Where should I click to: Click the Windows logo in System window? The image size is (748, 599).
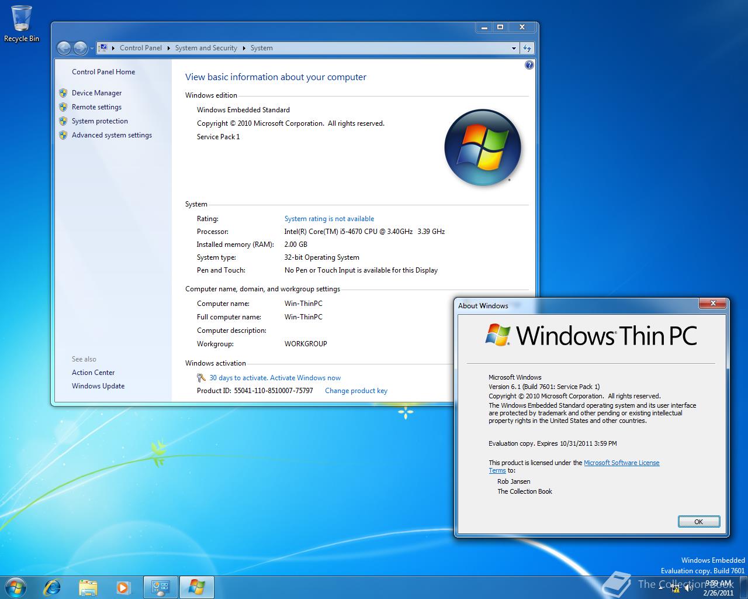pos(482,147)
